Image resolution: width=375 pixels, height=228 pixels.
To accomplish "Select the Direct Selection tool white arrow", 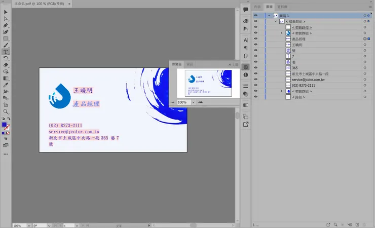I will (x=6, y=19).
